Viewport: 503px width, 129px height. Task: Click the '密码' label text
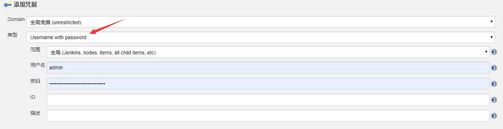(x=35, y=81)
